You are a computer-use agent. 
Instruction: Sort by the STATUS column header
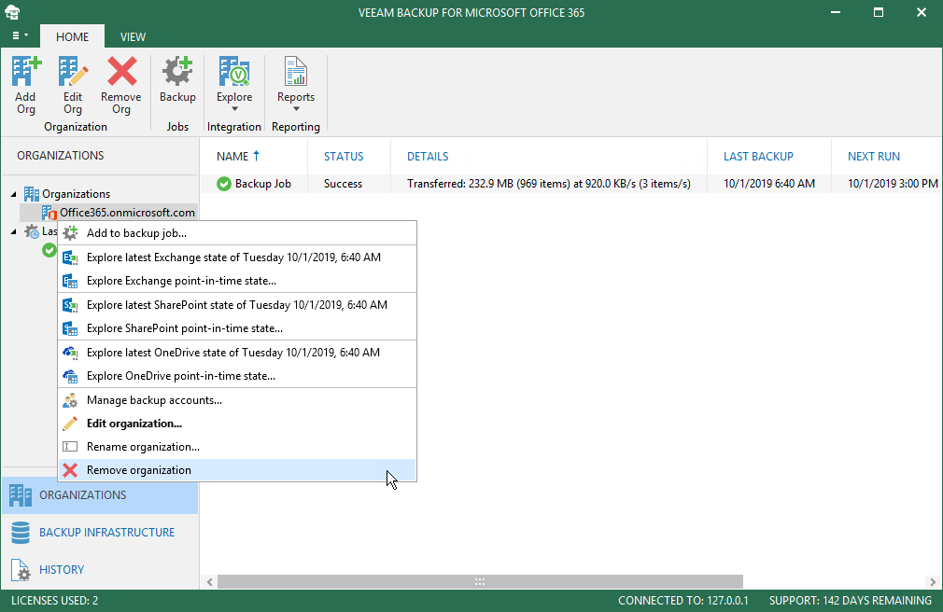point(349,157)
